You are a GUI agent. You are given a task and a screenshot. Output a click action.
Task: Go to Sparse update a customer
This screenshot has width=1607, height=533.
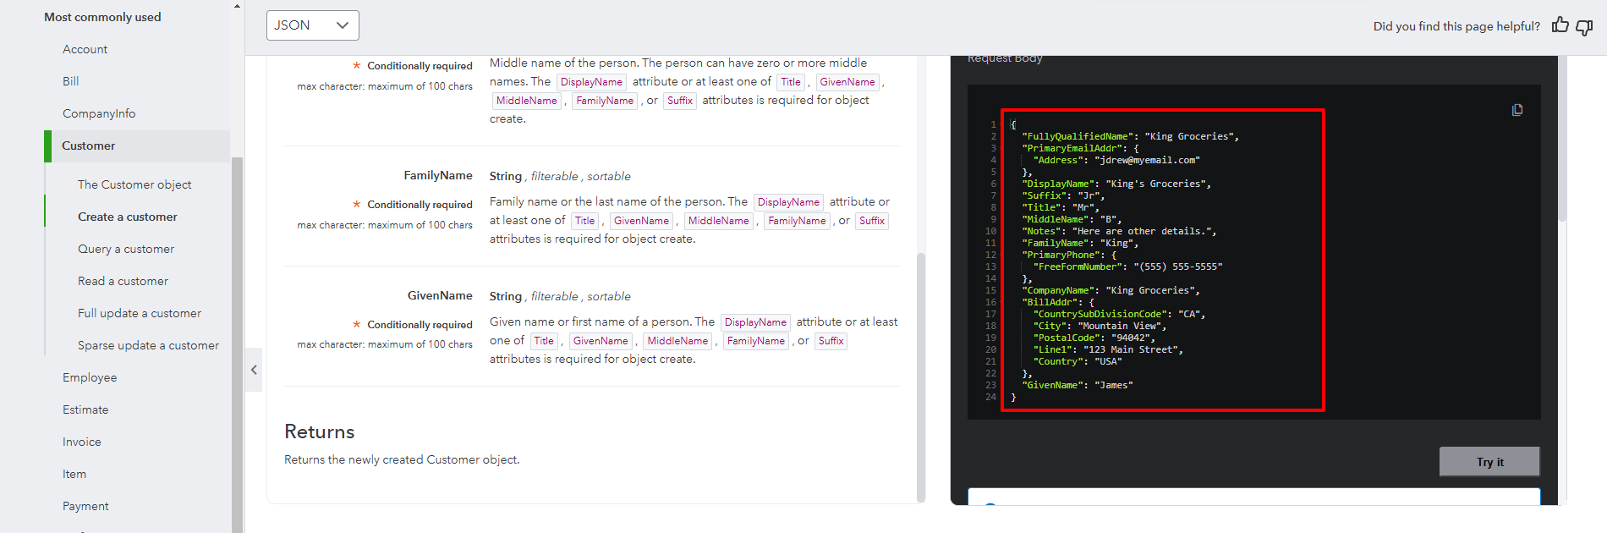point(148,345)
